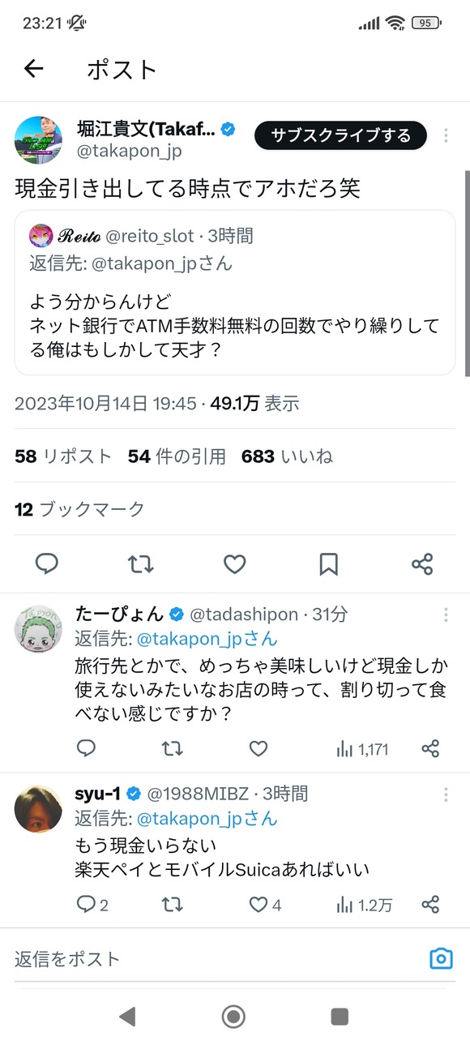
Task: Tap the back arrow to leave the post
Action: (32, 69)
